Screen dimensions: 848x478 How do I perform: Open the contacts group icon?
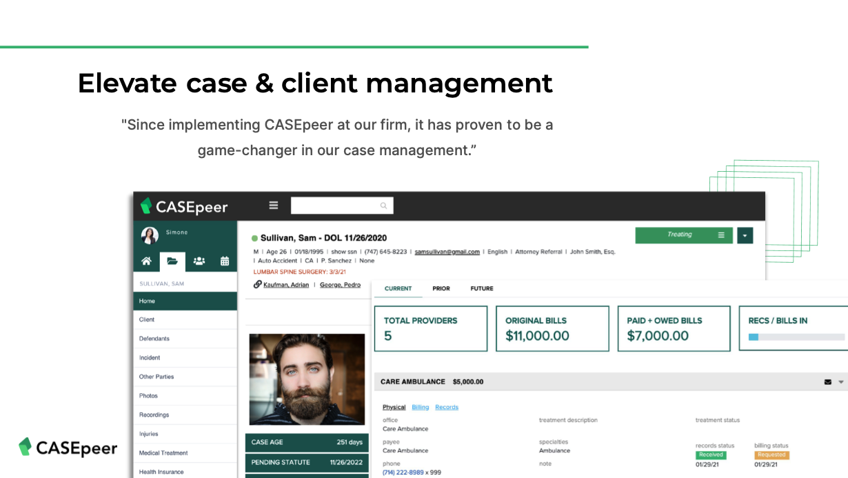pyautogui.click(x=199, y=261)
